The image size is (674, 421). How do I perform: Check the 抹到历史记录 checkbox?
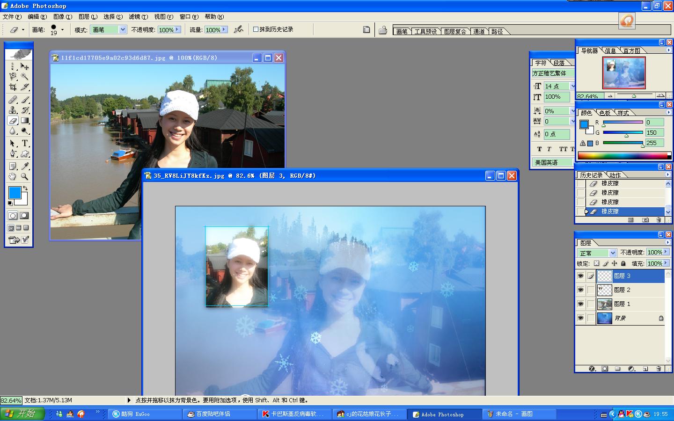[256, 29]
